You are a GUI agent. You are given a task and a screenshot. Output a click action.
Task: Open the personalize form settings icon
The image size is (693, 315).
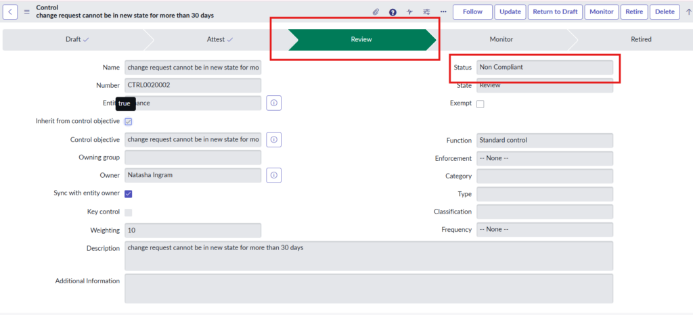coord(426,11)
